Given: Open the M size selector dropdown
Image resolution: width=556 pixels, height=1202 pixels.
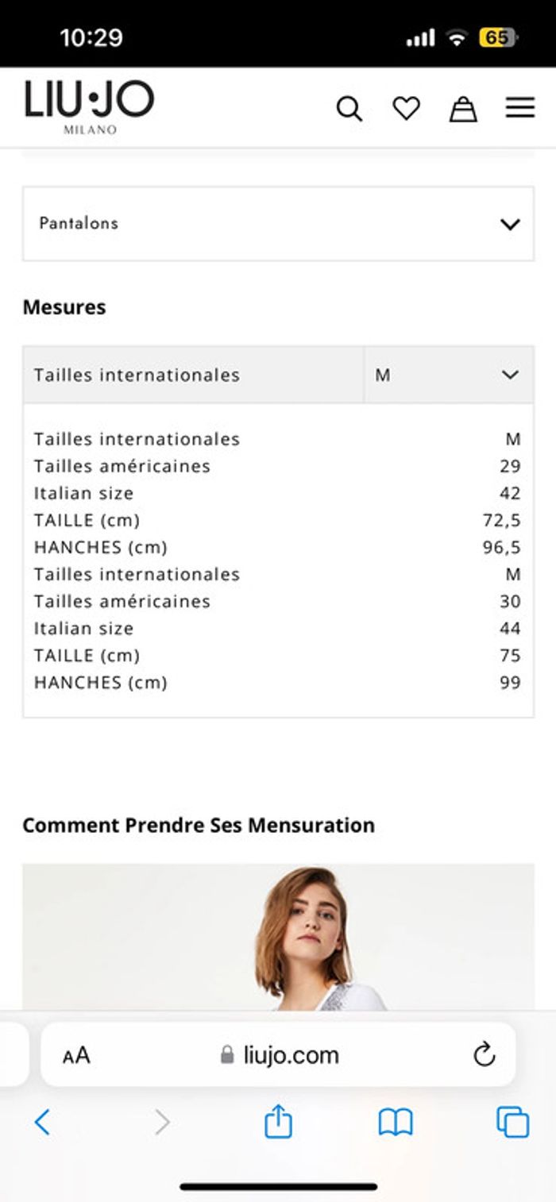Looking at the screenshot, I should [x=448, y=375].
